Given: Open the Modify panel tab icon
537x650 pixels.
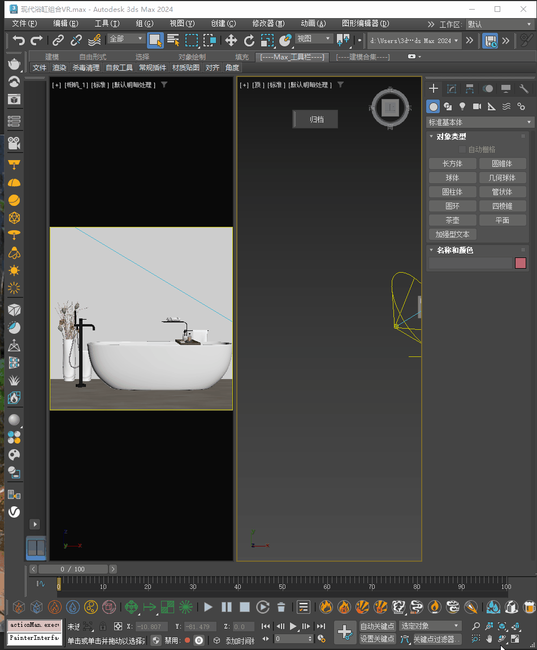Looking at the screenshot, I should coord(451,89).
